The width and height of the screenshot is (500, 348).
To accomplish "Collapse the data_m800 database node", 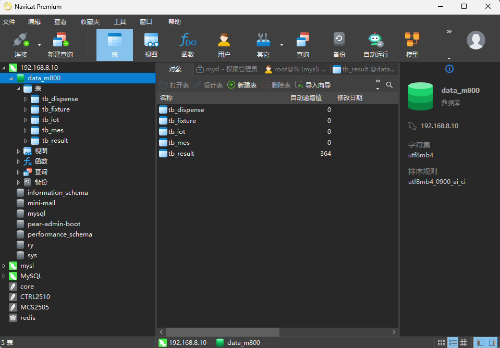I will [11, 78].
